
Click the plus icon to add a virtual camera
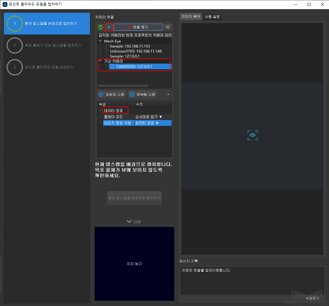109,27
